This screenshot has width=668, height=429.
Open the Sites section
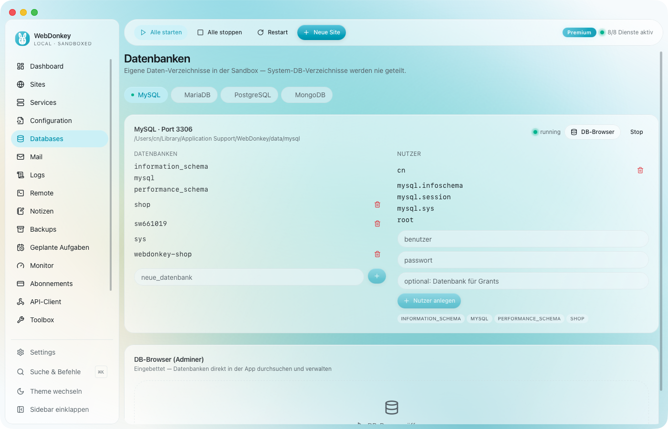60,84
